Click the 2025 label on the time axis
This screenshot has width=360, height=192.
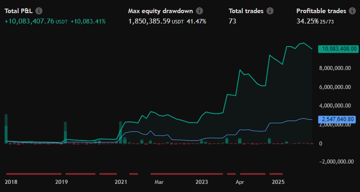278,183
